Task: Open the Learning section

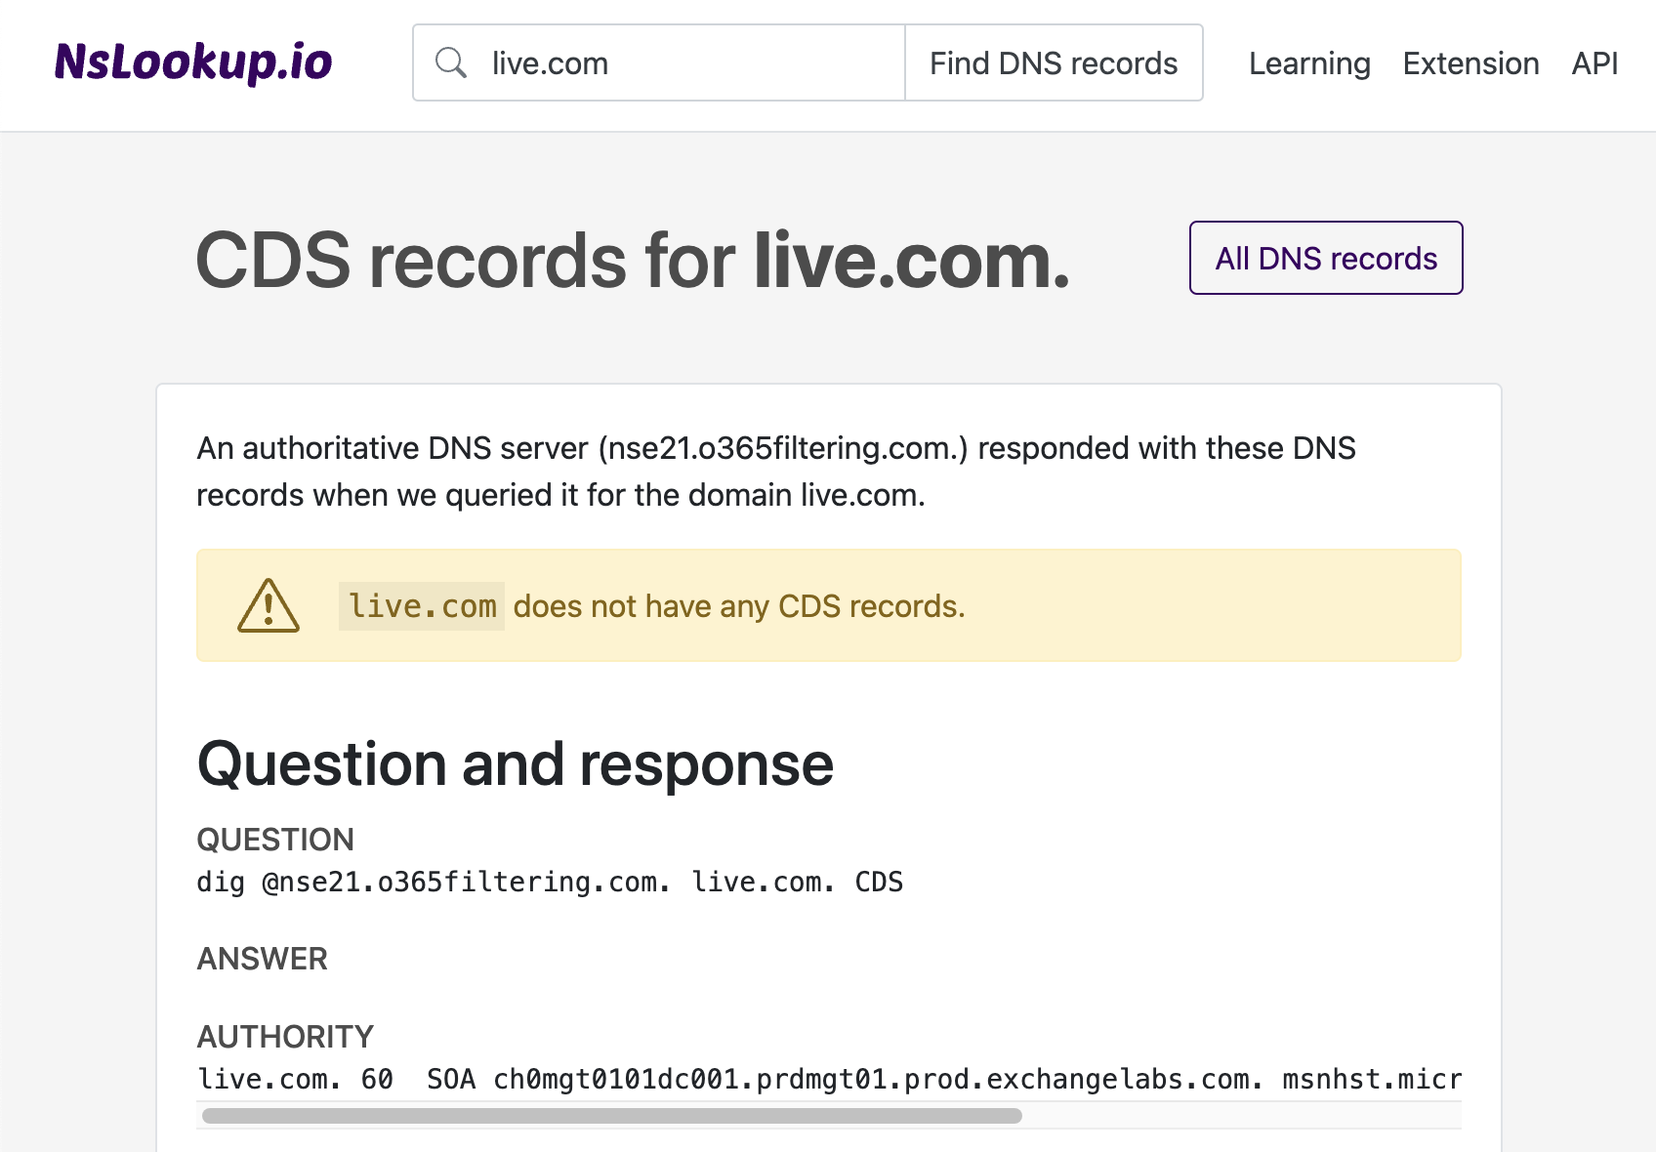Action: point(1308,63)
